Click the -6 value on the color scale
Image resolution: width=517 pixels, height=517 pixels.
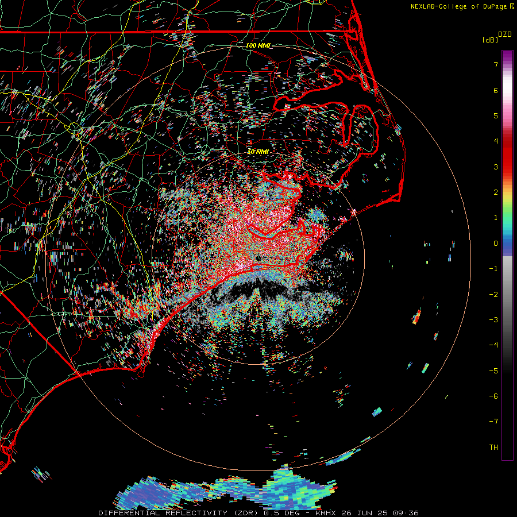click(493, 396)
